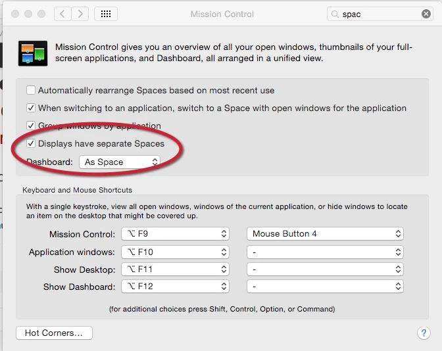The width and height of the screenshot is (442, 351).
Task: Click the Show Dashboard: label
Action: pyautogui.click(x=79, y=287)
